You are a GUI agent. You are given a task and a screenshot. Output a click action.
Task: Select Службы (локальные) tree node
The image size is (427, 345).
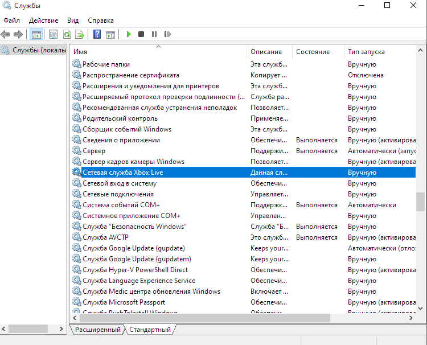[34, 50]
